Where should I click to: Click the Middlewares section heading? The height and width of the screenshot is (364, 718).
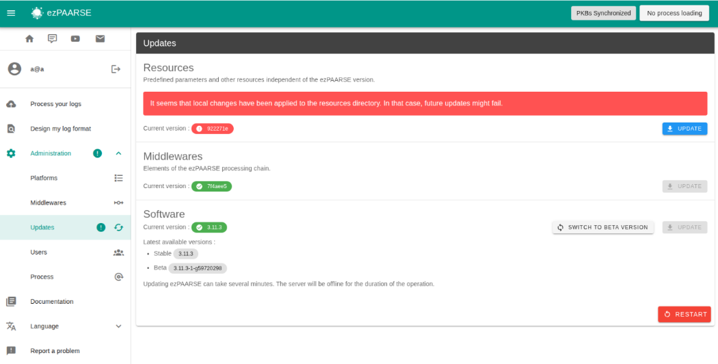(173, 156)
